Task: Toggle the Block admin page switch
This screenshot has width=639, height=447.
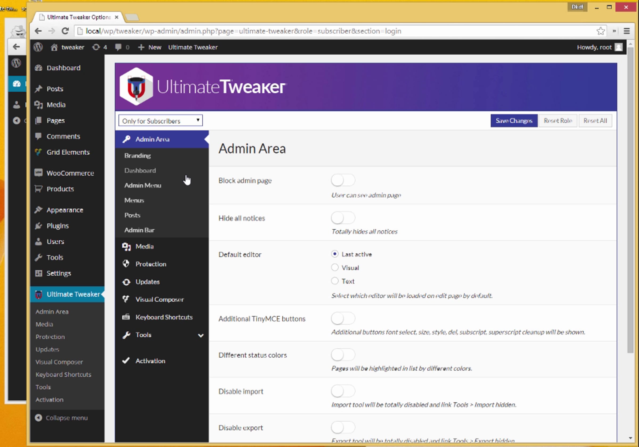Action: pos(343,180)
